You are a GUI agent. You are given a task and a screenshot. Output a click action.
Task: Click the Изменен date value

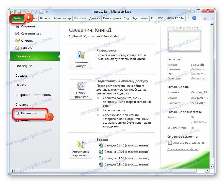[x=200, y=92]
